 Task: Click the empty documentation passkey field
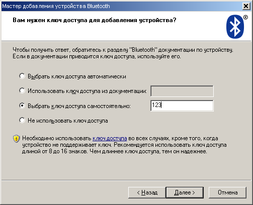pyautogui.click(x=182, y=91)
